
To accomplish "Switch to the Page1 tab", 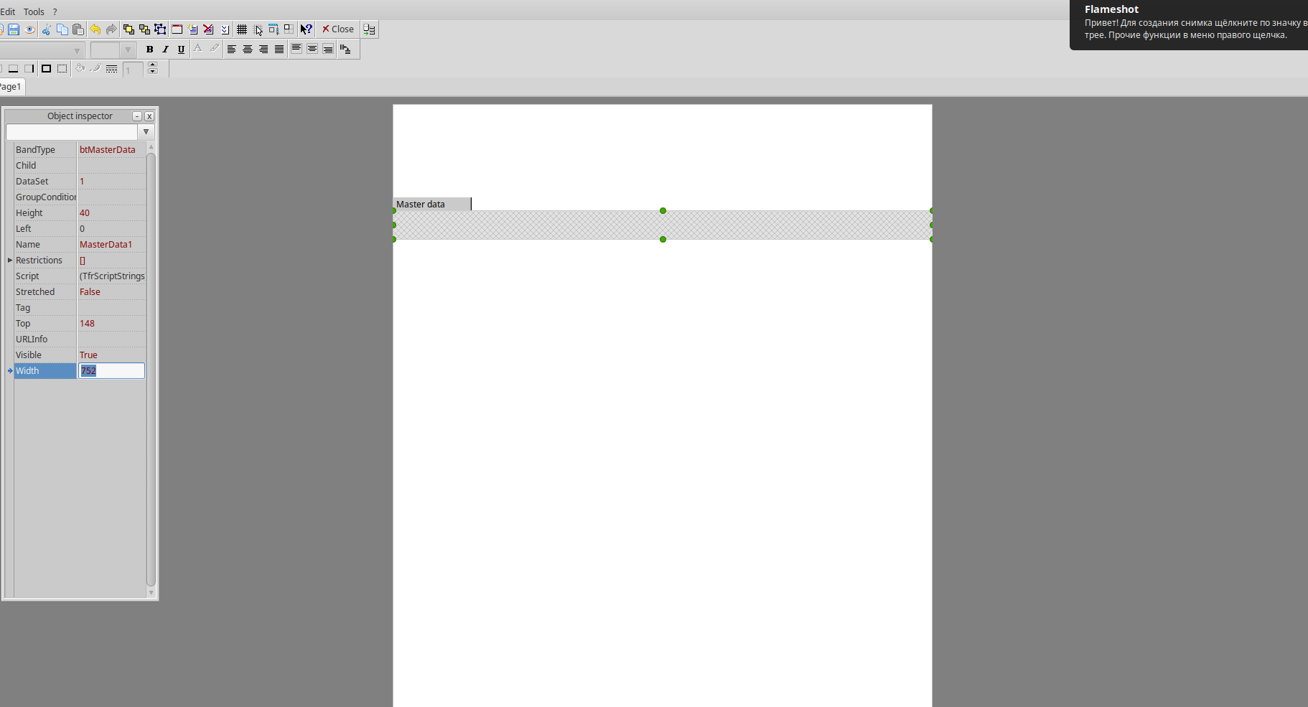I will pyautogui.click(x=11, y=87).
